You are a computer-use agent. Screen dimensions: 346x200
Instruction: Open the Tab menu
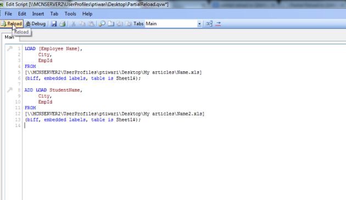click(x=54, y=14)
